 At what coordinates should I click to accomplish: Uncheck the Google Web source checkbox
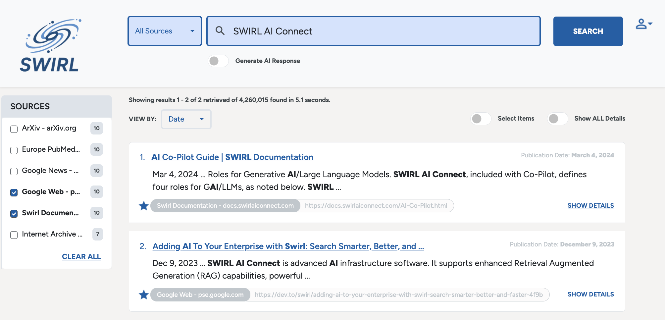pyautogui.click(x=14, y=192)
